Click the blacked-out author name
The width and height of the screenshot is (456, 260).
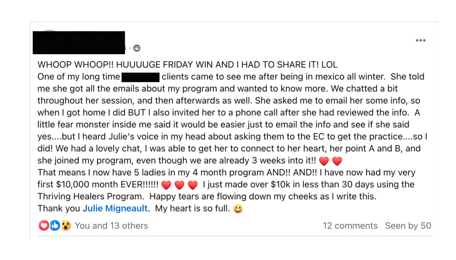tap(79, 43)
